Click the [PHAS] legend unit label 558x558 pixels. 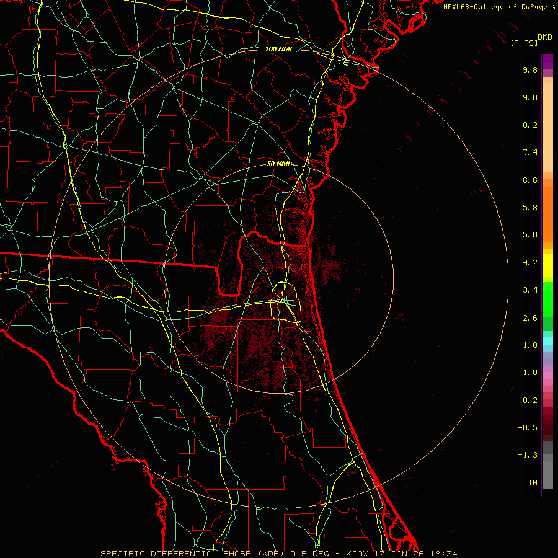pos(524,43)
